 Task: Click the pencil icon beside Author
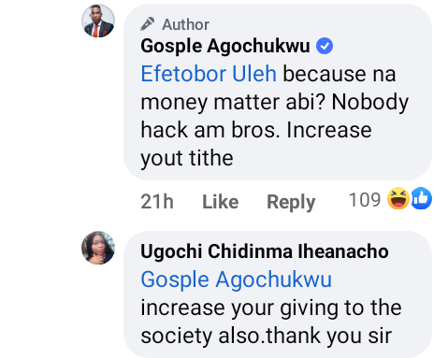pyautogui.click(x=148, y=24)
